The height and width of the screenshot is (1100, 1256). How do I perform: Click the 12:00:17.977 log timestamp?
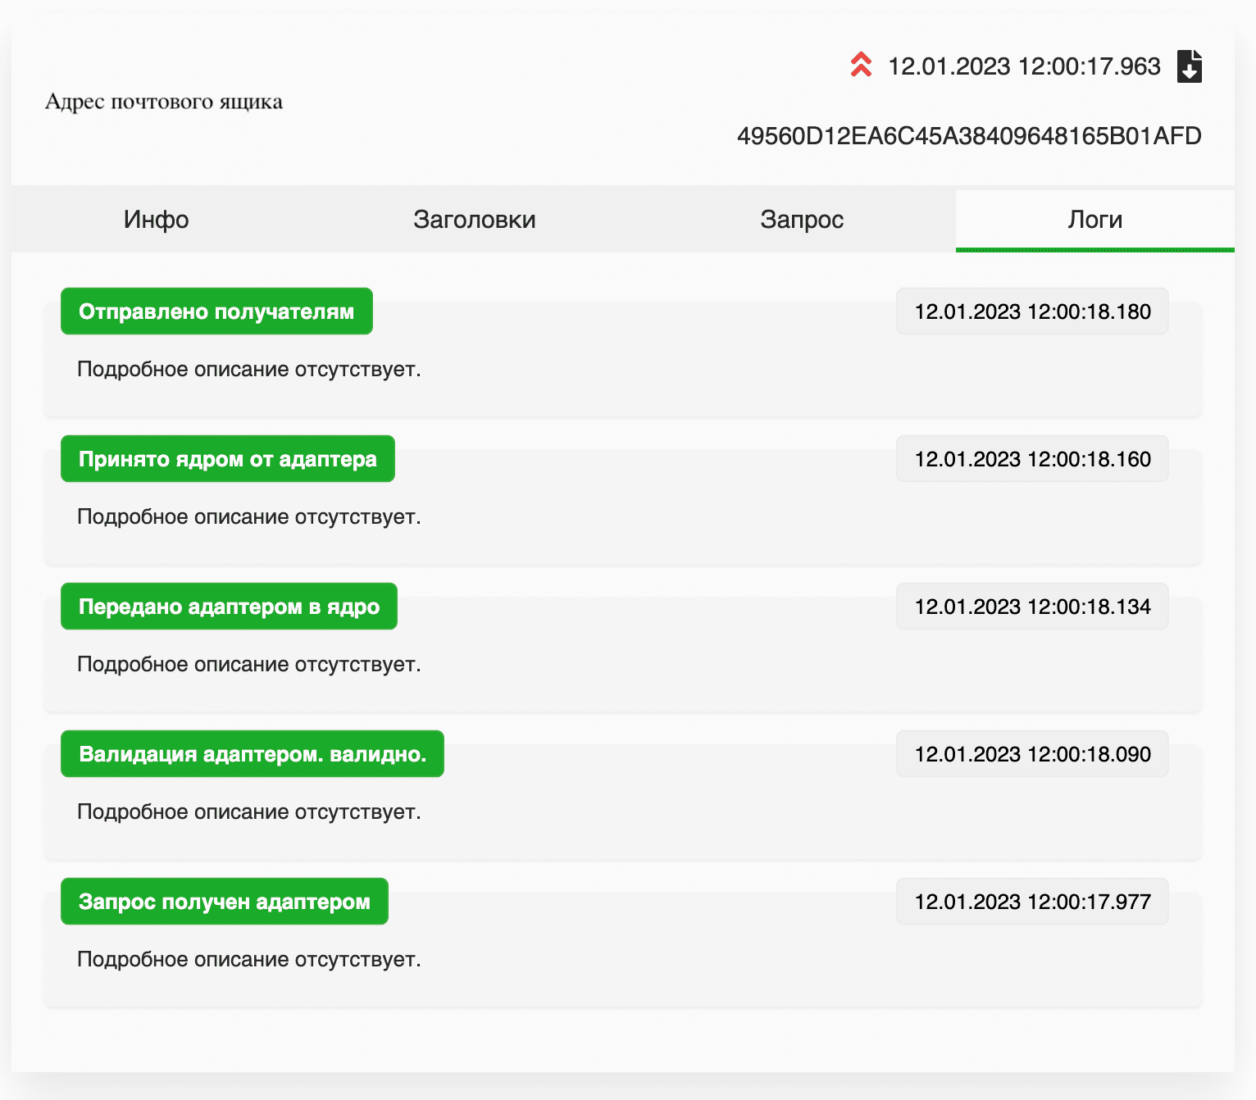click(x=1032, y=902)
